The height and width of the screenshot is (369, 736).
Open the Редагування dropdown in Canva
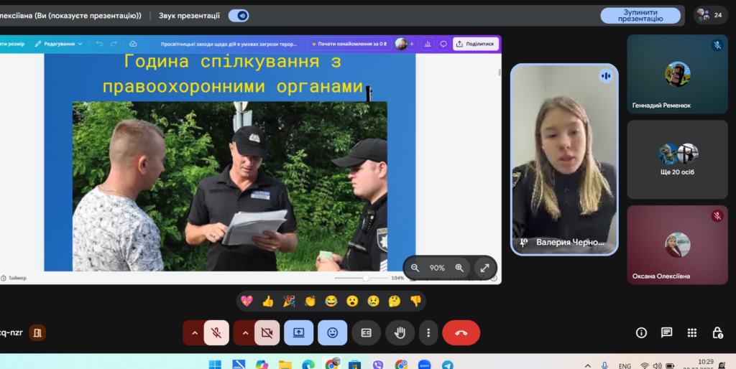[59, 44]
